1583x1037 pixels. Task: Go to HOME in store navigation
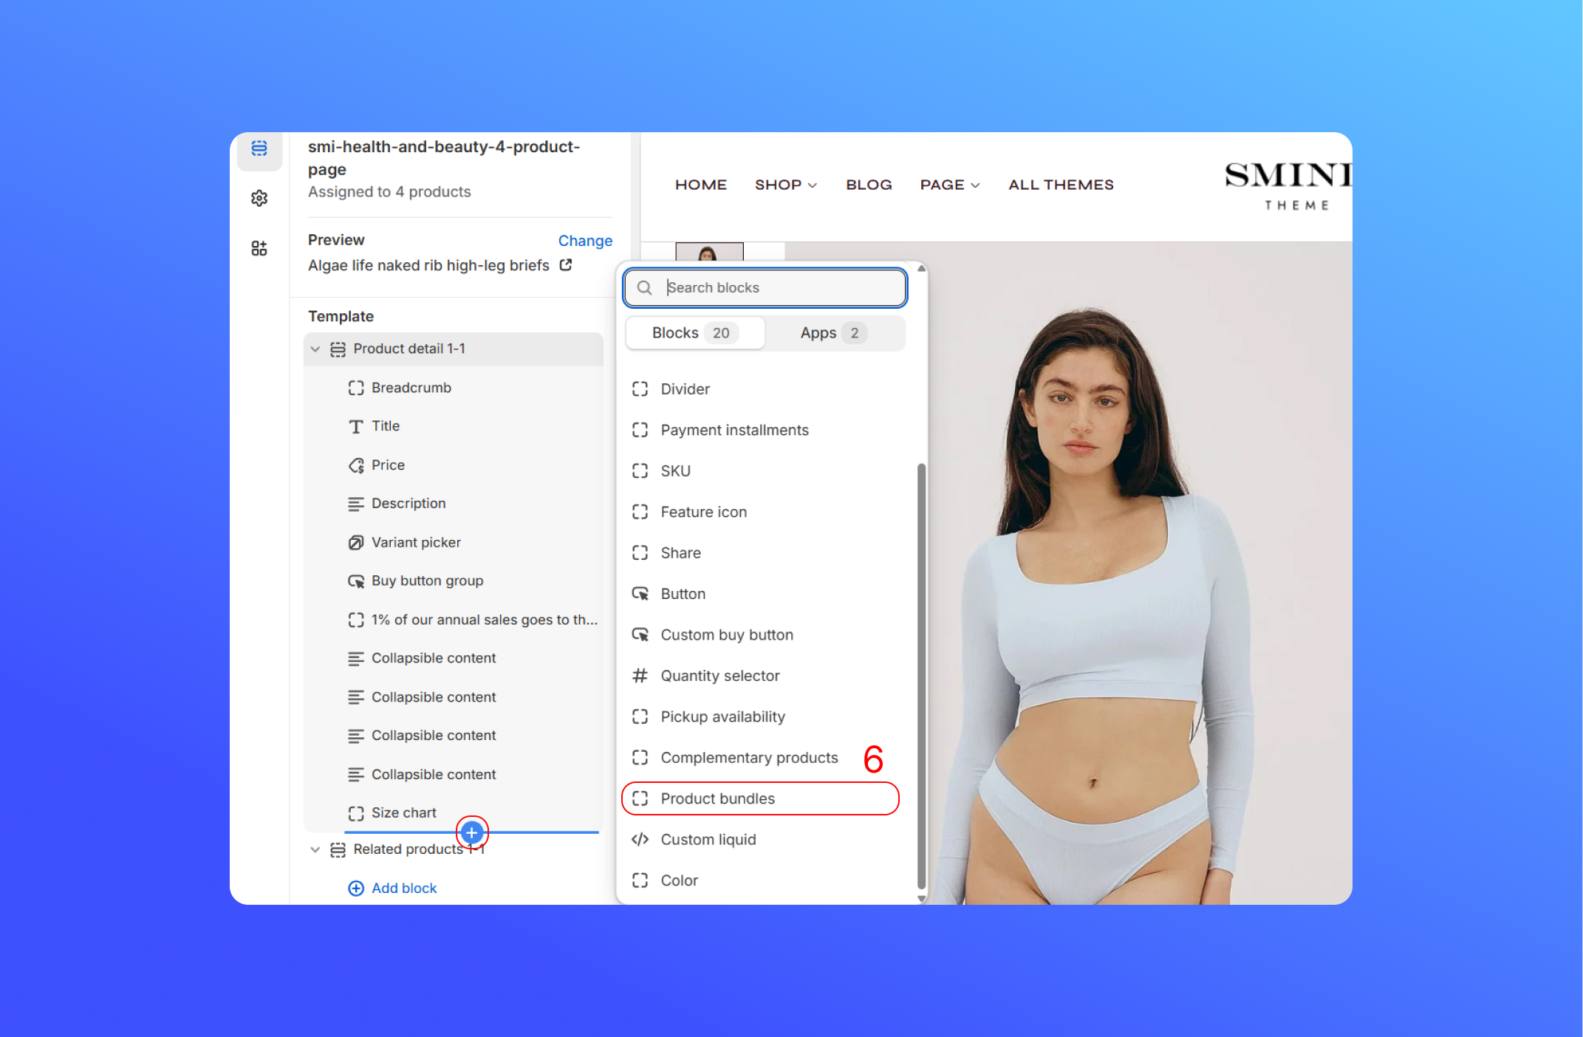point(701,185)
